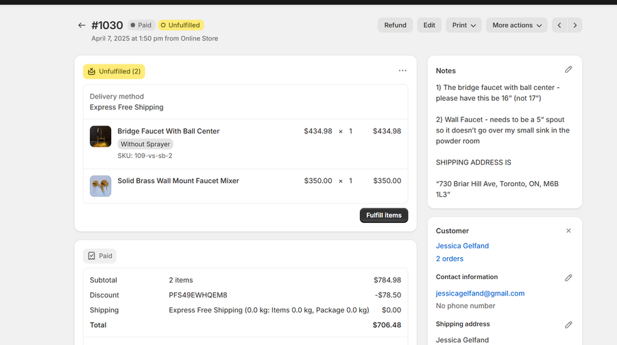The width and height of the screenshot is (617, 345).
Task: Click the order date April 7, 2025 text
Action: pos(155,38)
